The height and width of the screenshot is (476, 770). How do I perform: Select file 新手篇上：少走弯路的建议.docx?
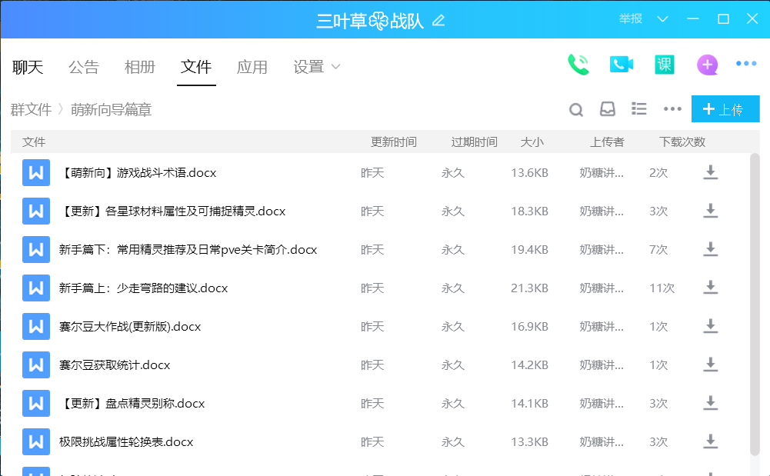click(143, 288)
